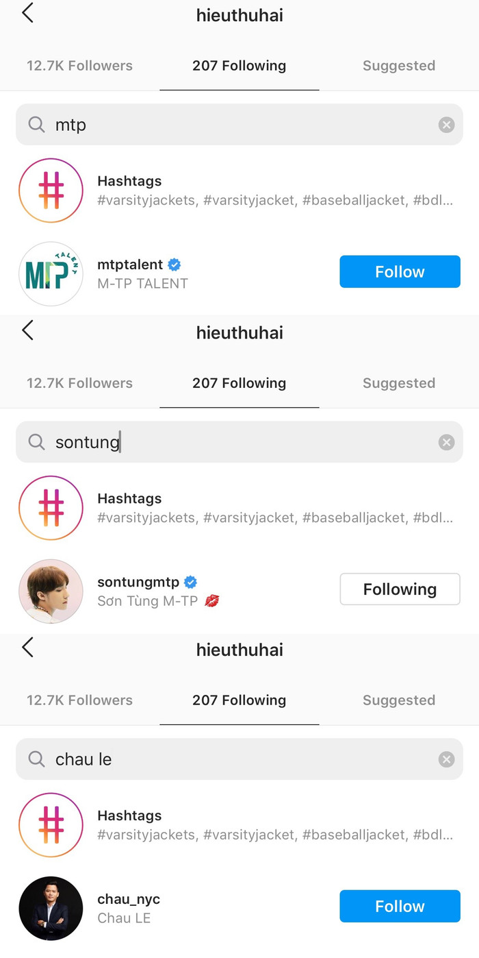This screenshot has width=479, height=958.
Task: Clear the mtp search query
Action: pyautogui.click(x=446, y=125)
